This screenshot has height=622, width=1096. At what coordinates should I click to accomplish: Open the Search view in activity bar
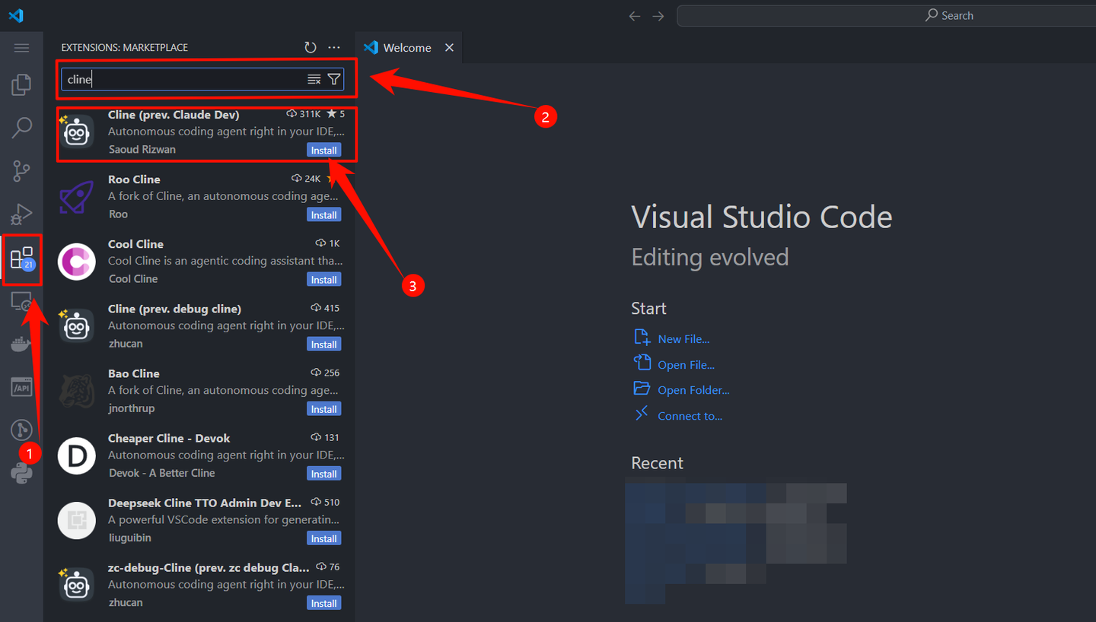[x=21, y=128]
